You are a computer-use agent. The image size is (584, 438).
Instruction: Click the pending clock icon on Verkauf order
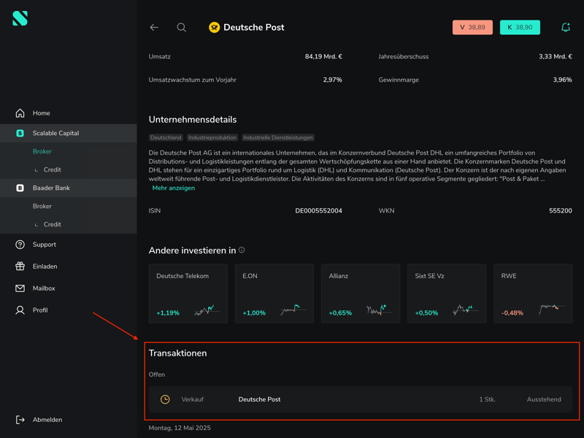pyautogui.click(x=165, y=399)
